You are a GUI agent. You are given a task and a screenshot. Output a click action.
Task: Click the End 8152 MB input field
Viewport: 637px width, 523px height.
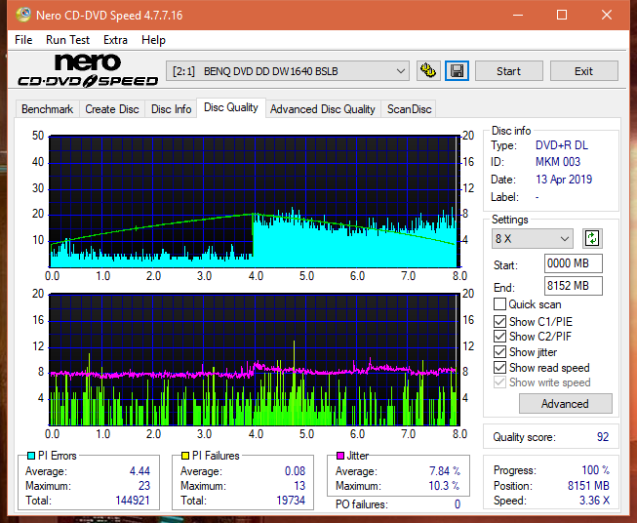pyautogui.click(x=574, y=286)
